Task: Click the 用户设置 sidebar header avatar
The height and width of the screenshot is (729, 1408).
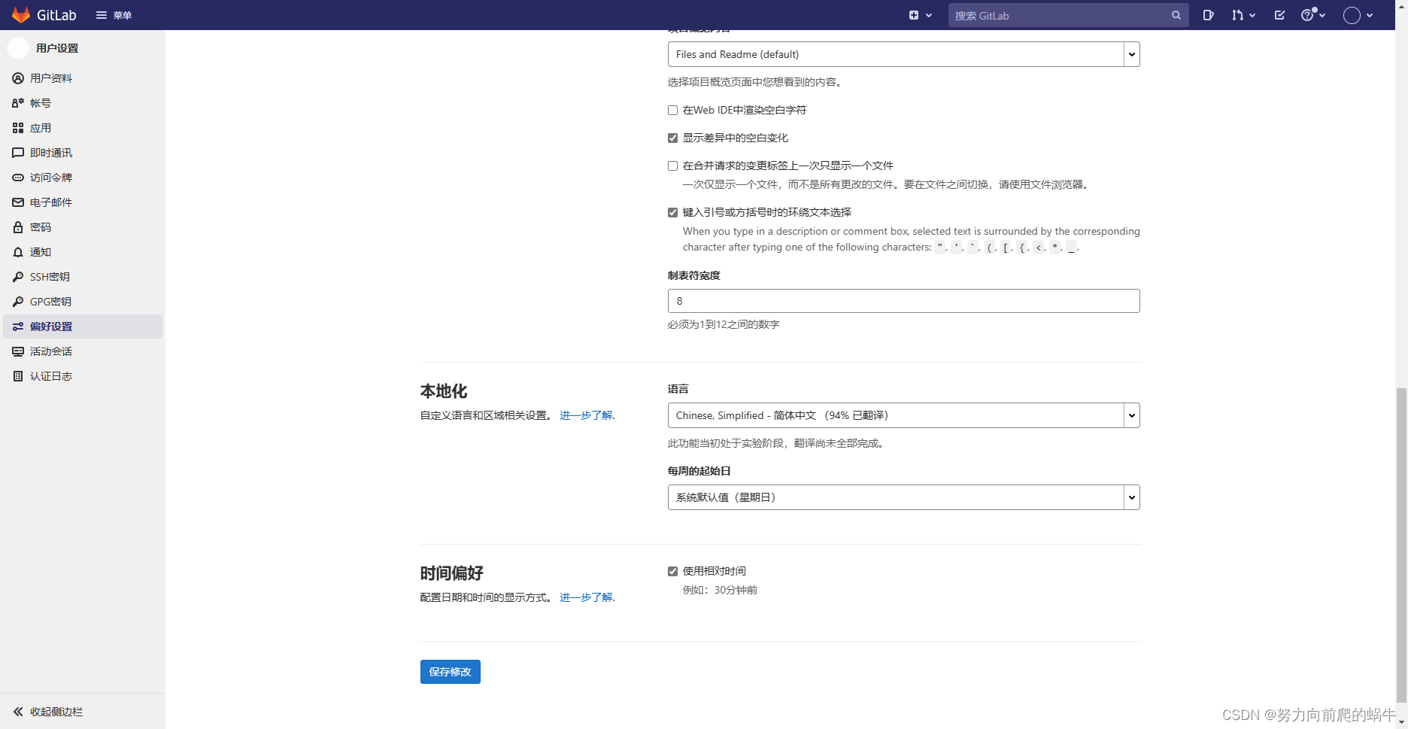Action: point(18,48)
